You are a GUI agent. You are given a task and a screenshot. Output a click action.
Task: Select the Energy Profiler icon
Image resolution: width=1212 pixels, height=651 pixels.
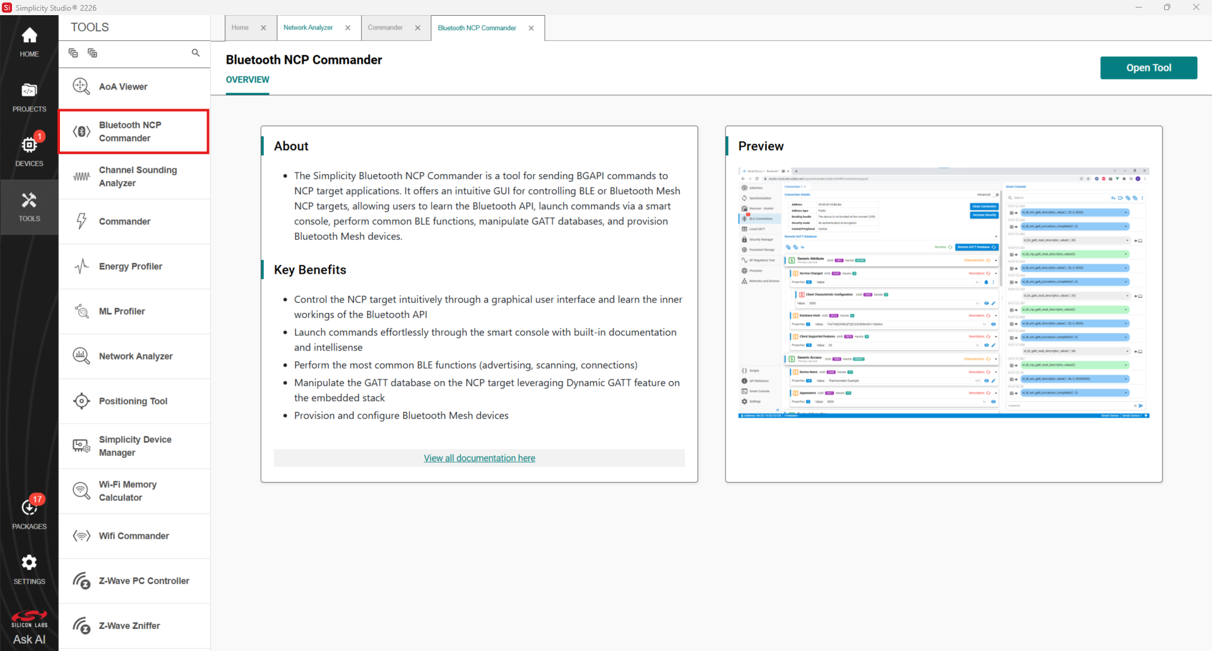(81, 266)
